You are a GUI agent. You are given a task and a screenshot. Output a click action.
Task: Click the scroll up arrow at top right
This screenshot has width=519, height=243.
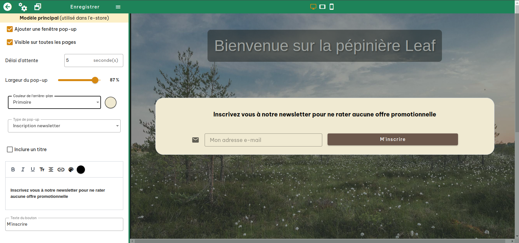tap(517, 2)
